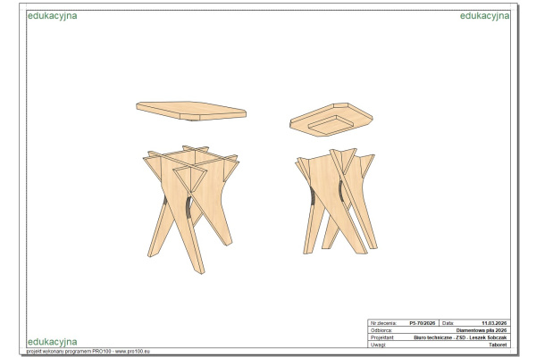The image size is (536, 357).
Task: Click the top-left edukacyjna watermark
Action: 52,16
